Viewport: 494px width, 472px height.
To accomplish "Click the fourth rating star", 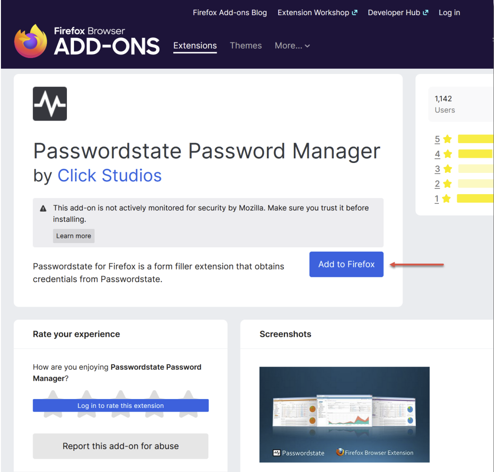I will 154,404.
